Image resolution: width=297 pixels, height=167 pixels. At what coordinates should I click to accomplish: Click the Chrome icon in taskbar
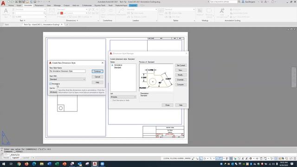19,164
